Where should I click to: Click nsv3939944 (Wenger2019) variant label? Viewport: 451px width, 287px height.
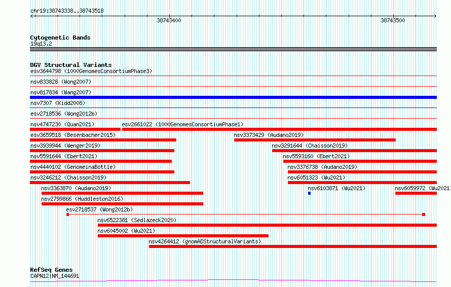(x=65, y=146)
